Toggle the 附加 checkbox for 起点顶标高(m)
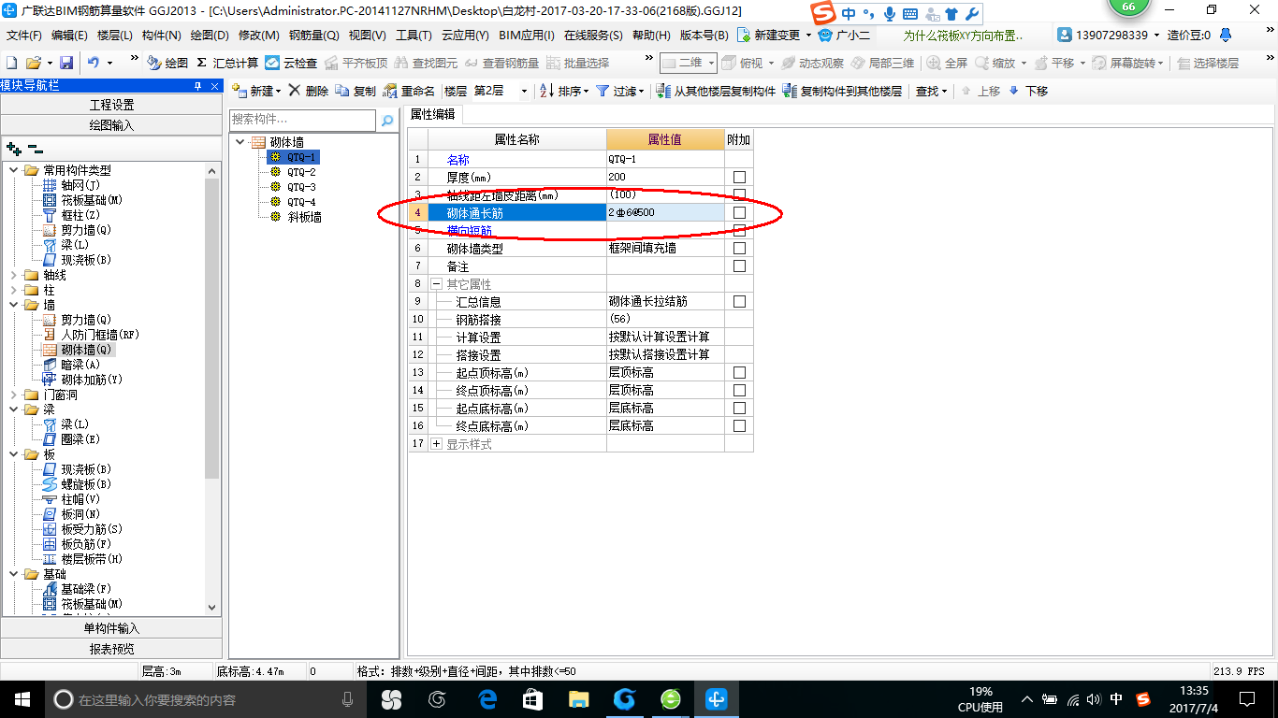 (739, 373)
